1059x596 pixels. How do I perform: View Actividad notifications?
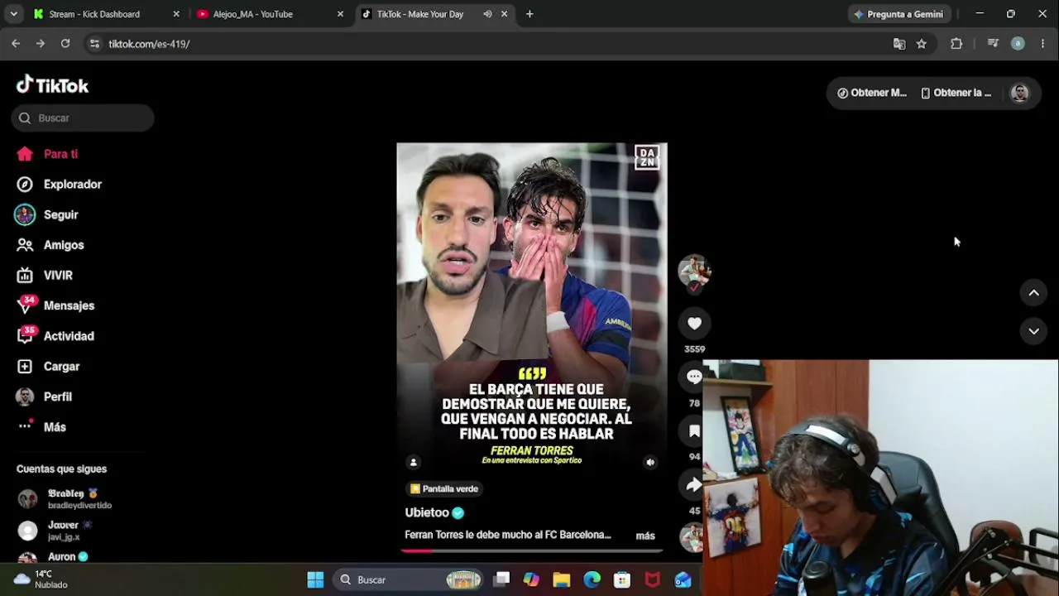click(55, 336)
